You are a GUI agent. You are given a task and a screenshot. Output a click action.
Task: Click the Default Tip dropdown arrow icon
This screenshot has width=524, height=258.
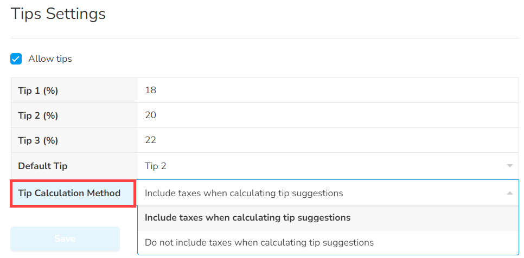click(509, 166)
